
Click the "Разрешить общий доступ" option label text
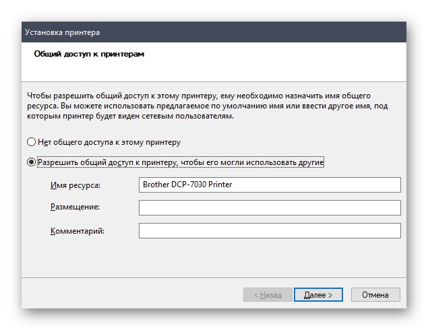coord(181,162)
